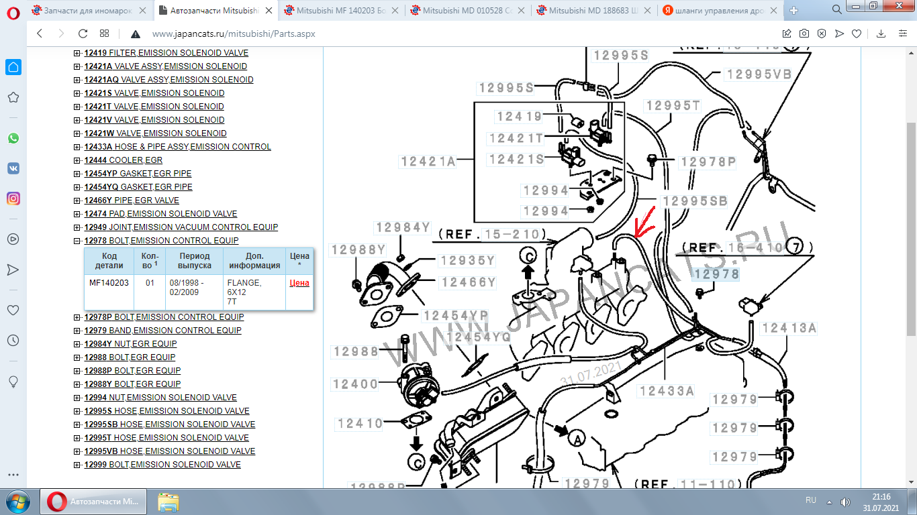
Task: Open 12433A HOSE & PIPE ASSY link
Action: point(177,147)
